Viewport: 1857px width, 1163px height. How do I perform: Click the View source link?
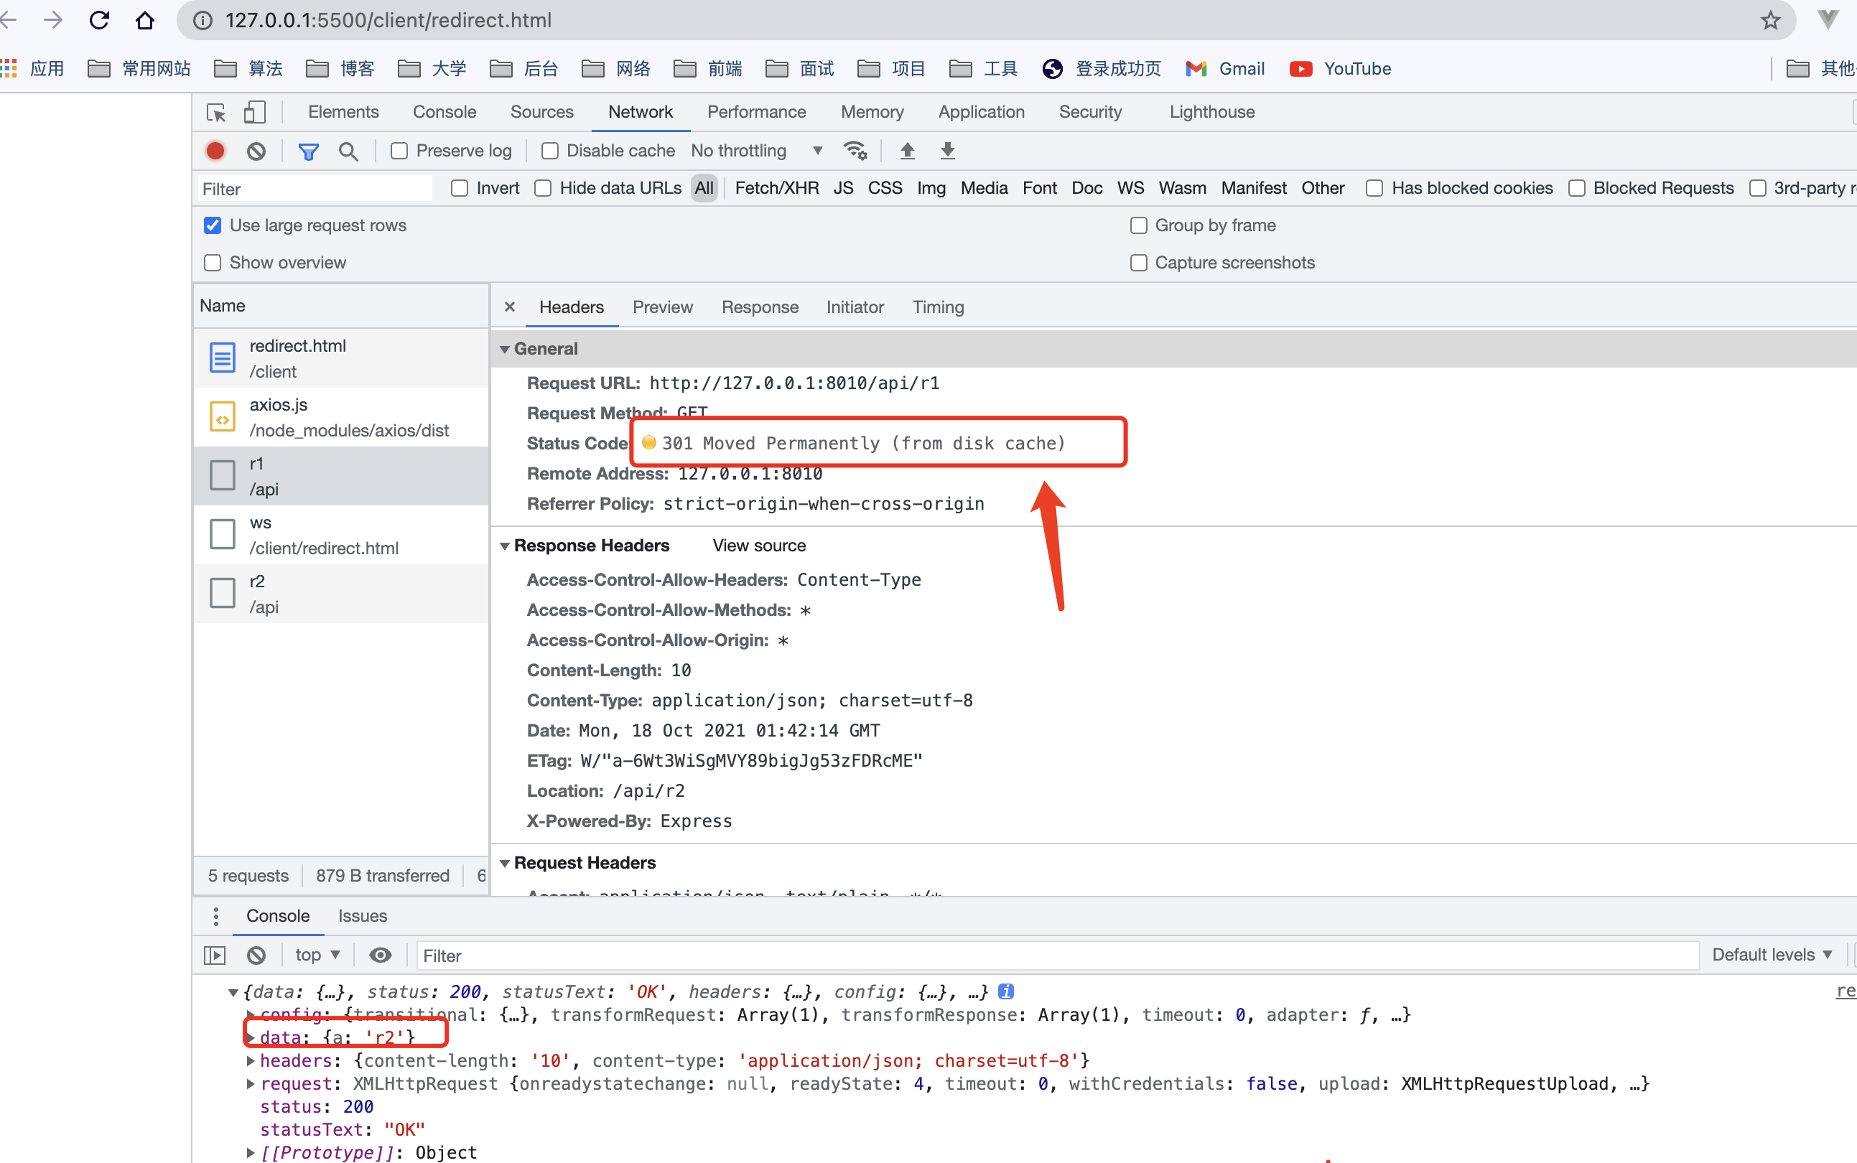758,546
